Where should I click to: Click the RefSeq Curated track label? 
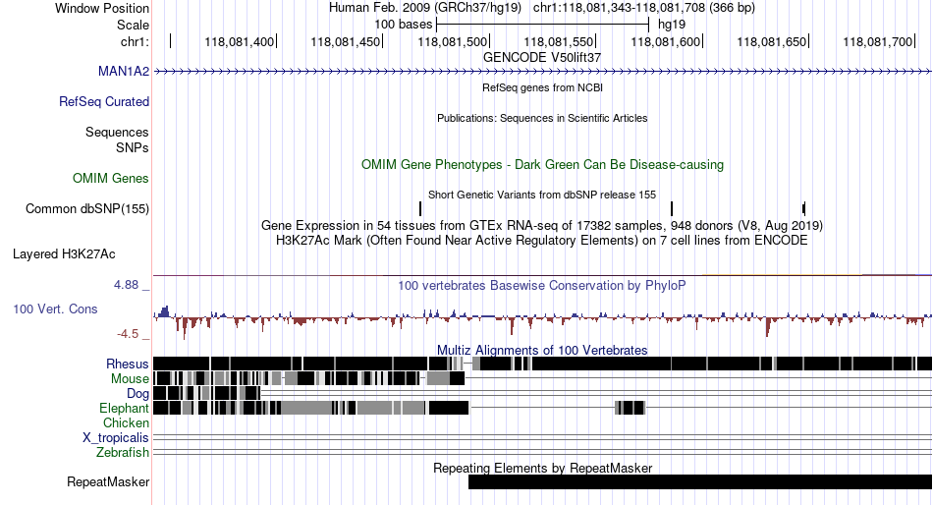(x=104, y=102)
